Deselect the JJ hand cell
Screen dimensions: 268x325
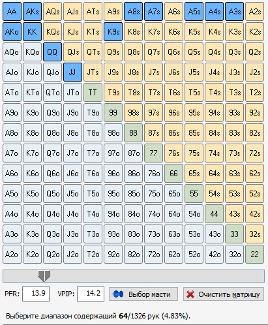tap(72, 72)
